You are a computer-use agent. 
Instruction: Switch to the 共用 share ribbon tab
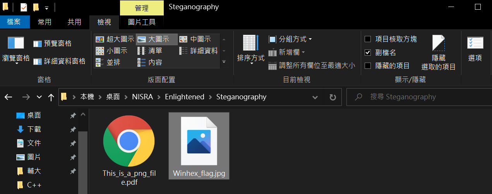74,22
